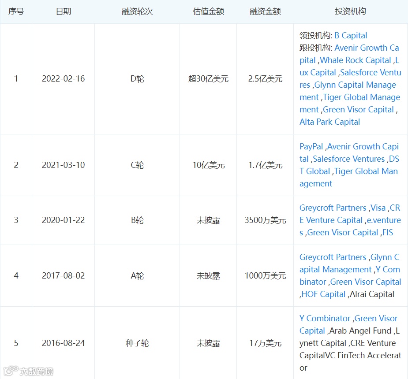Click the Arab Angel Fund text
This screenshot has width=408, height=379.
360,331
